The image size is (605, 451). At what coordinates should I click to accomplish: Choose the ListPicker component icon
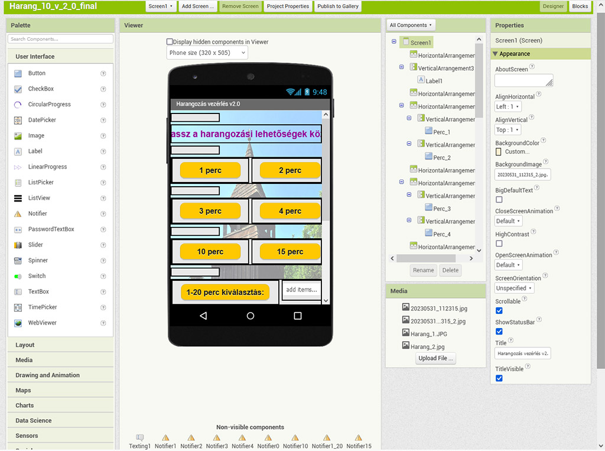(x=18, y=183)
